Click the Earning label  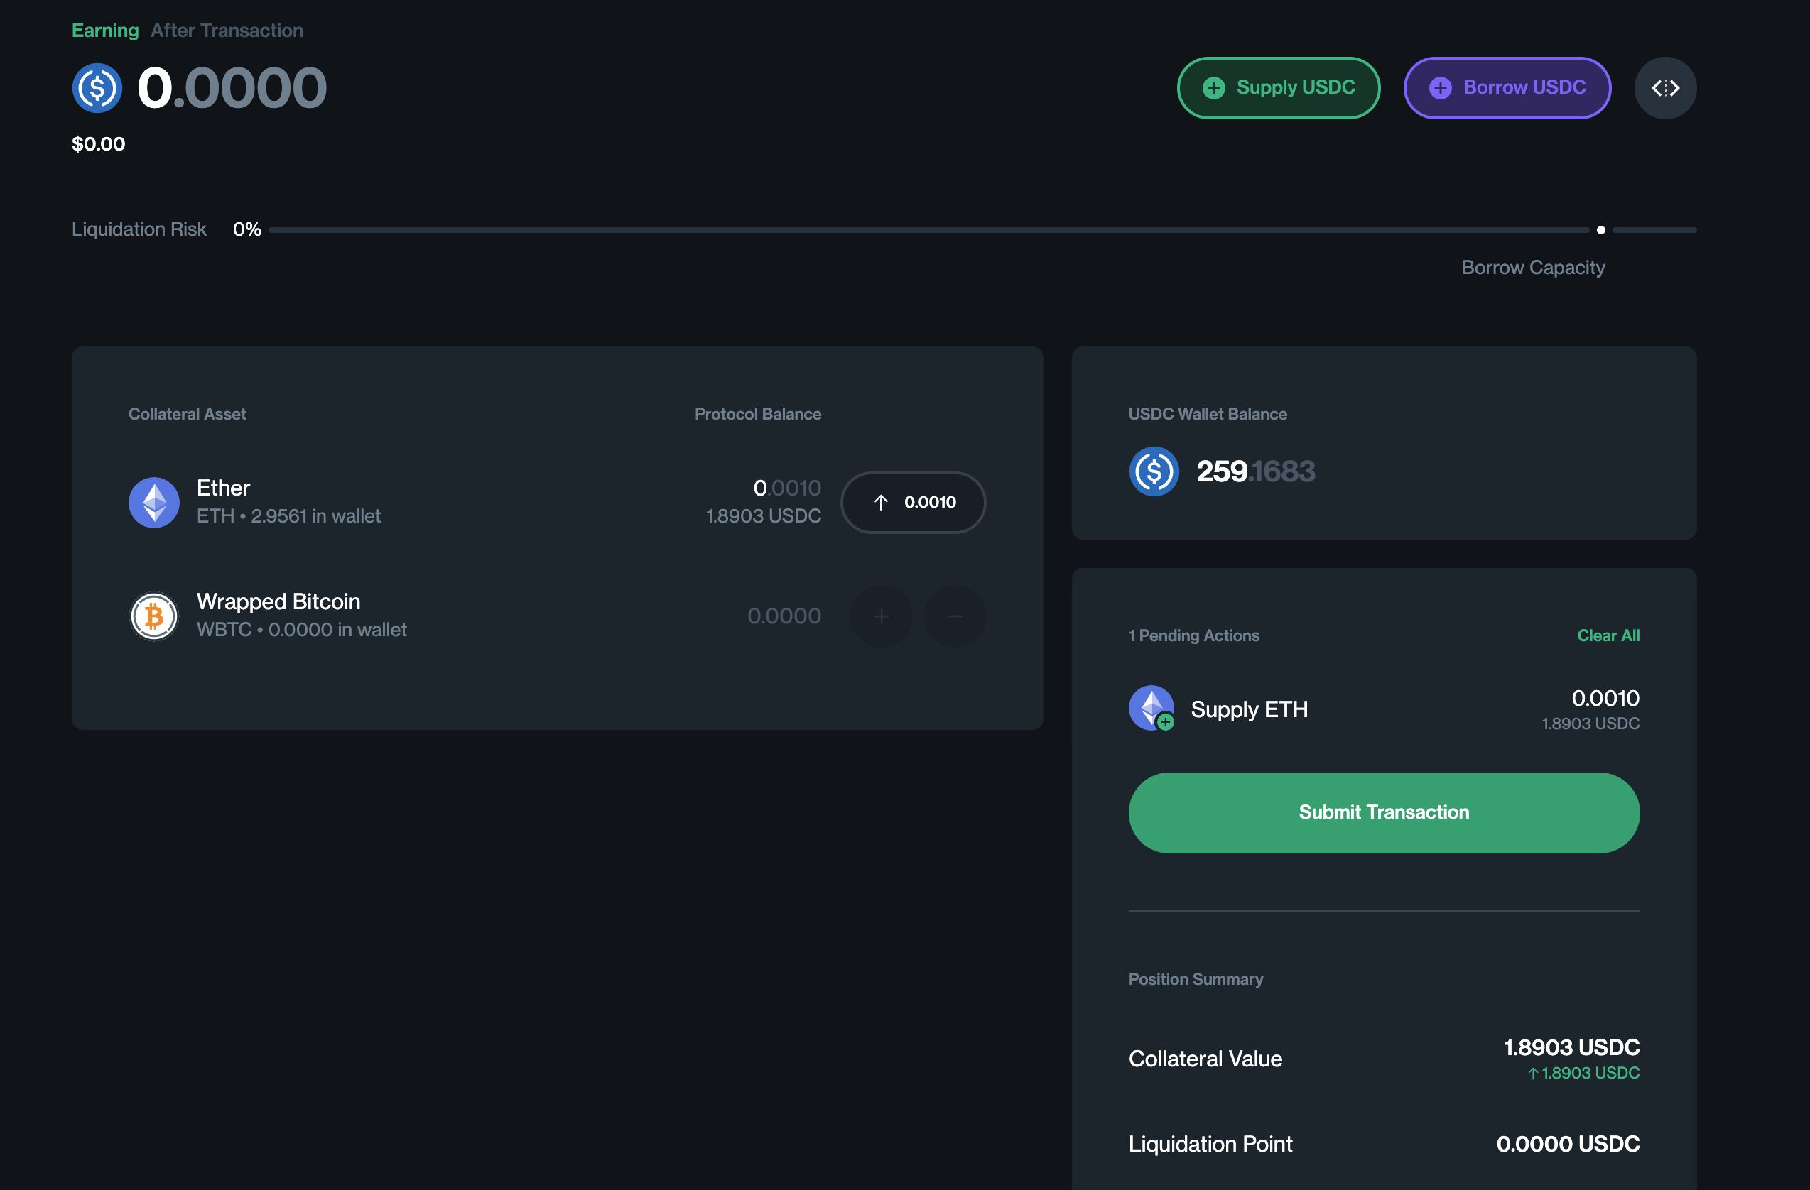105,31
